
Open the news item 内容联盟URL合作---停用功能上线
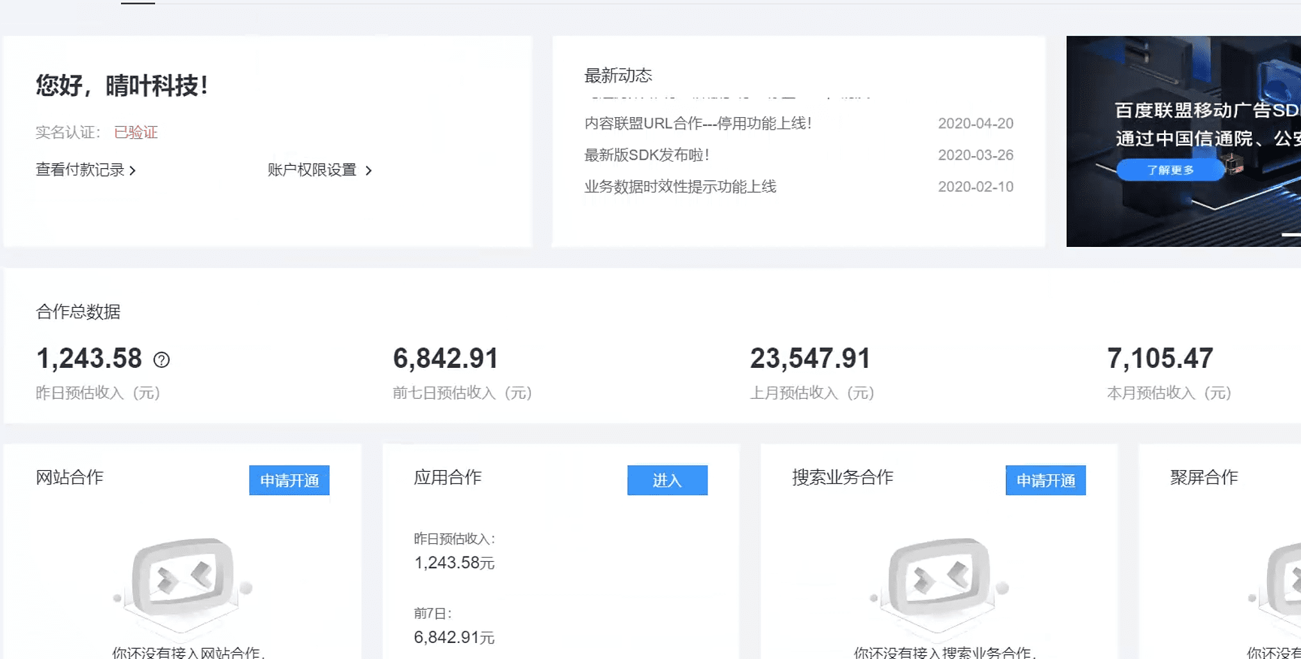(x=698, y=123)
